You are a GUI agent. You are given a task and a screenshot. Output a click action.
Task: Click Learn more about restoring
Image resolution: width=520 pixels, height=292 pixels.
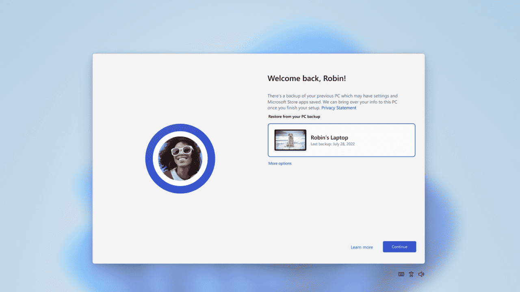click(362, 247)
